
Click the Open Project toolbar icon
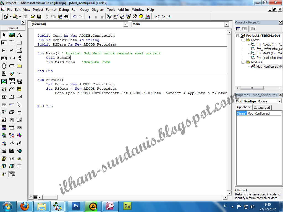[33, 17]
